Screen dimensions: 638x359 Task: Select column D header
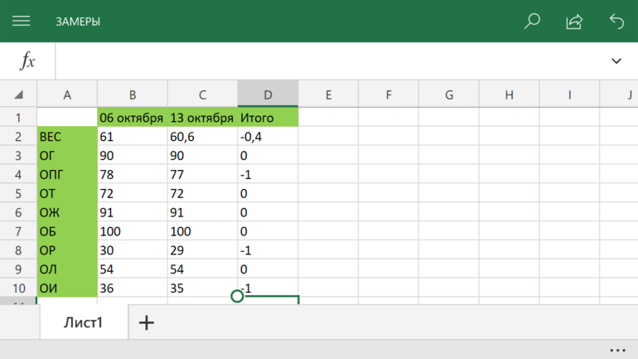point(268,95)
